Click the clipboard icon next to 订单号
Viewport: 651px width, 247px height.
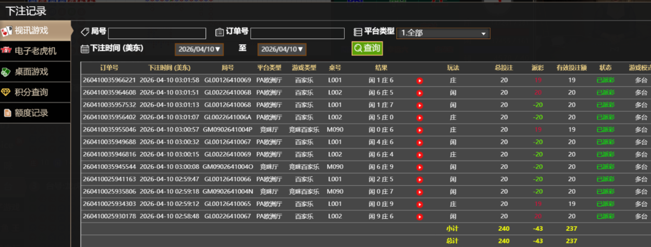click(x=219, y=32)
